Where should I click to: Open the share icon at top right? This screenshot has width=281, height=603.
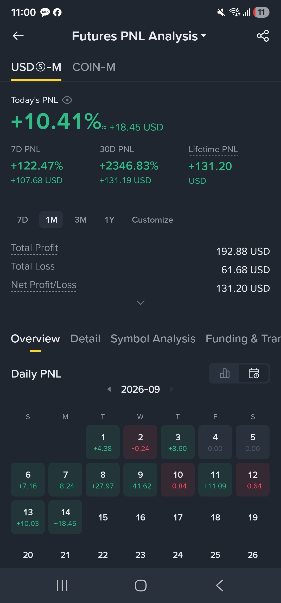coord(263,36)
